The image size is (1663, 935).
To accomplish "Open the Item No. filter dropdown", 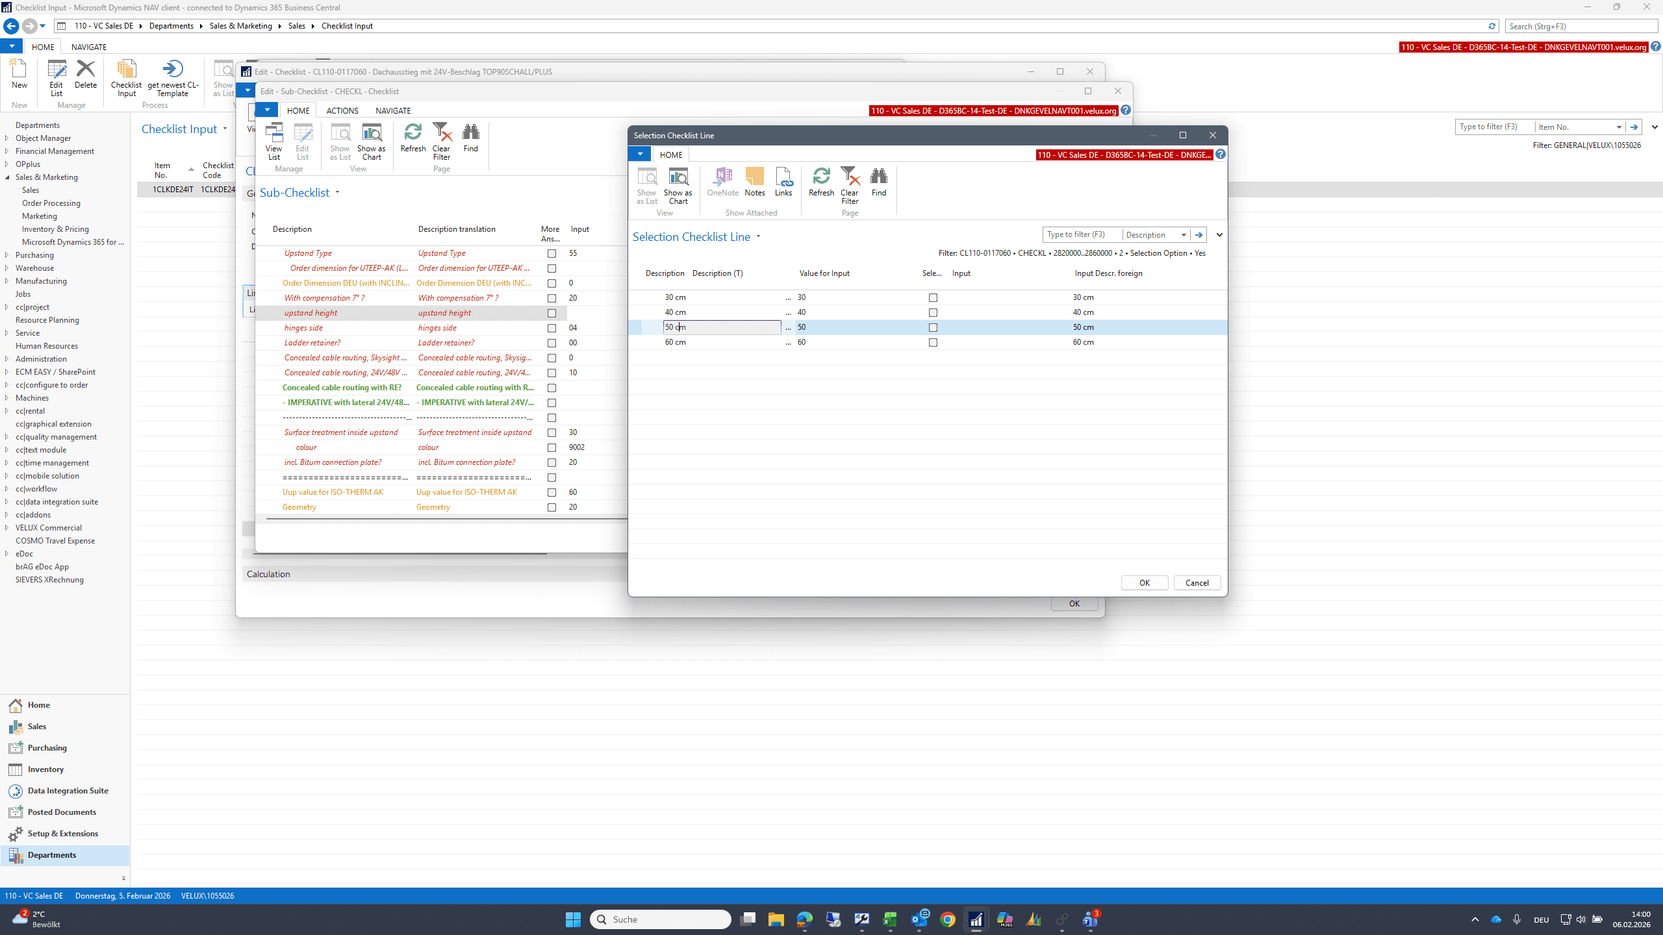I will [1618, 127].
